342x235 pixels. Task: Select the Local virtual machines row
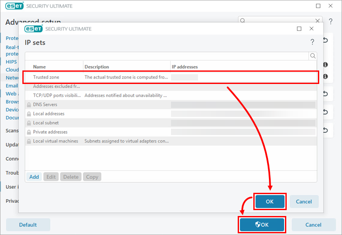tap(56, 141)
